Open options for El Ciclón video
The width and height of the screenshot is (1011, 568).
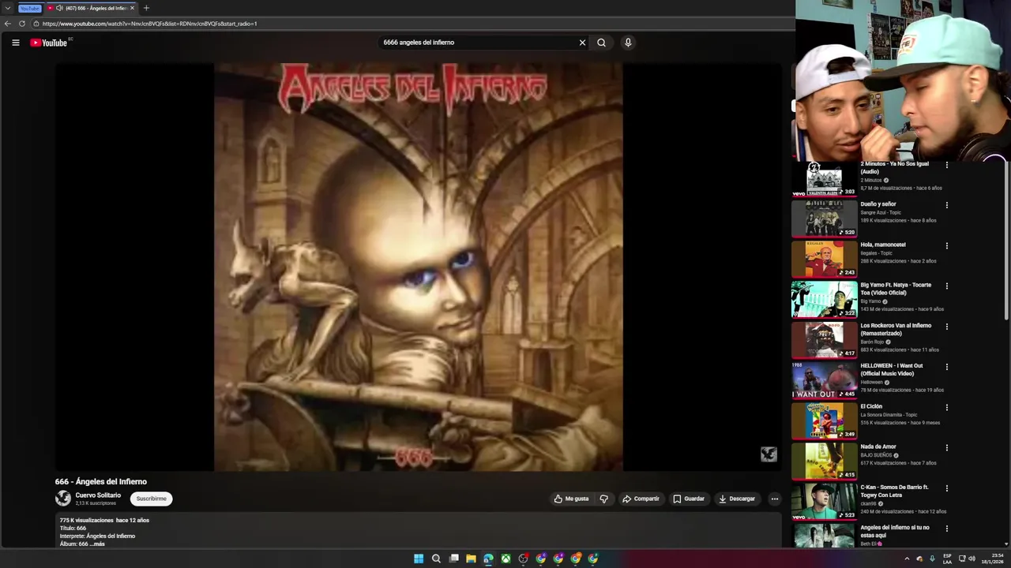(x=947, y=407)
